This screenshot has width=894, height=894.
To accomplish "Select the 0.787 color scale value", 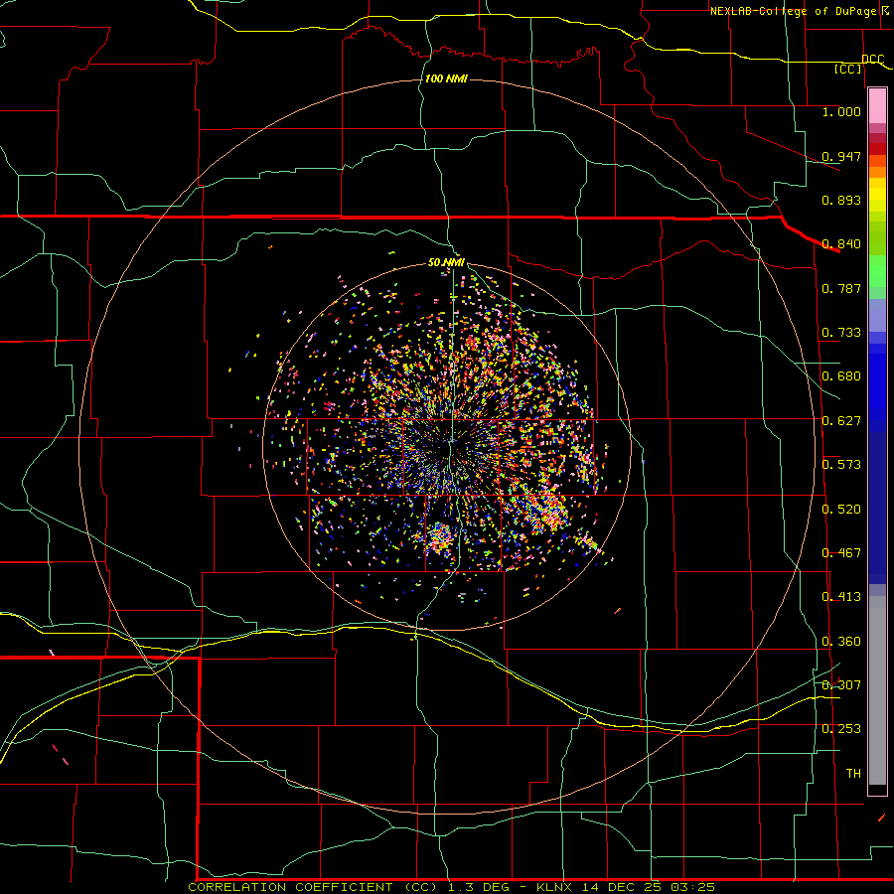I will pyautogui.click(x=841, y=288).
